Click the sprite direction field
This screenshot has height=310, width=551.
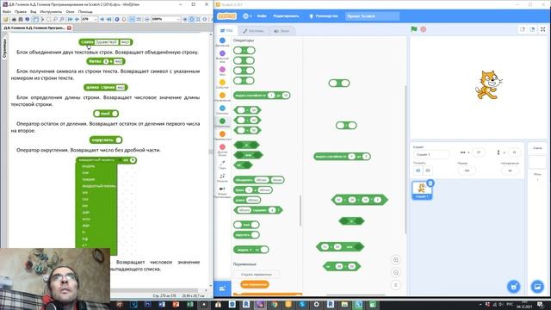click(510, 170)
